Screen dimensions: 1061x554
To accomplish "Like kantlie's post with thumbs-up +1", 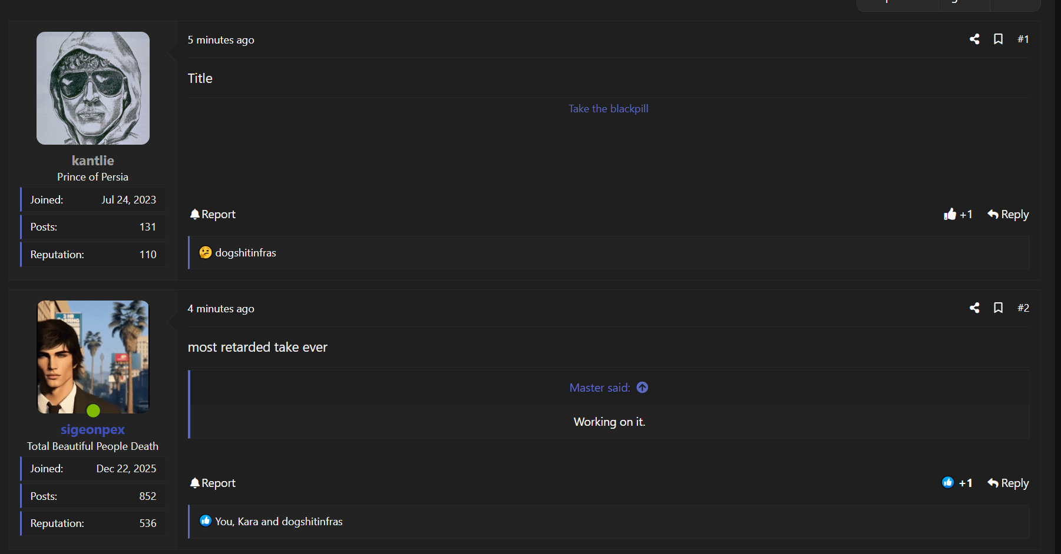I will pos(958,214).
